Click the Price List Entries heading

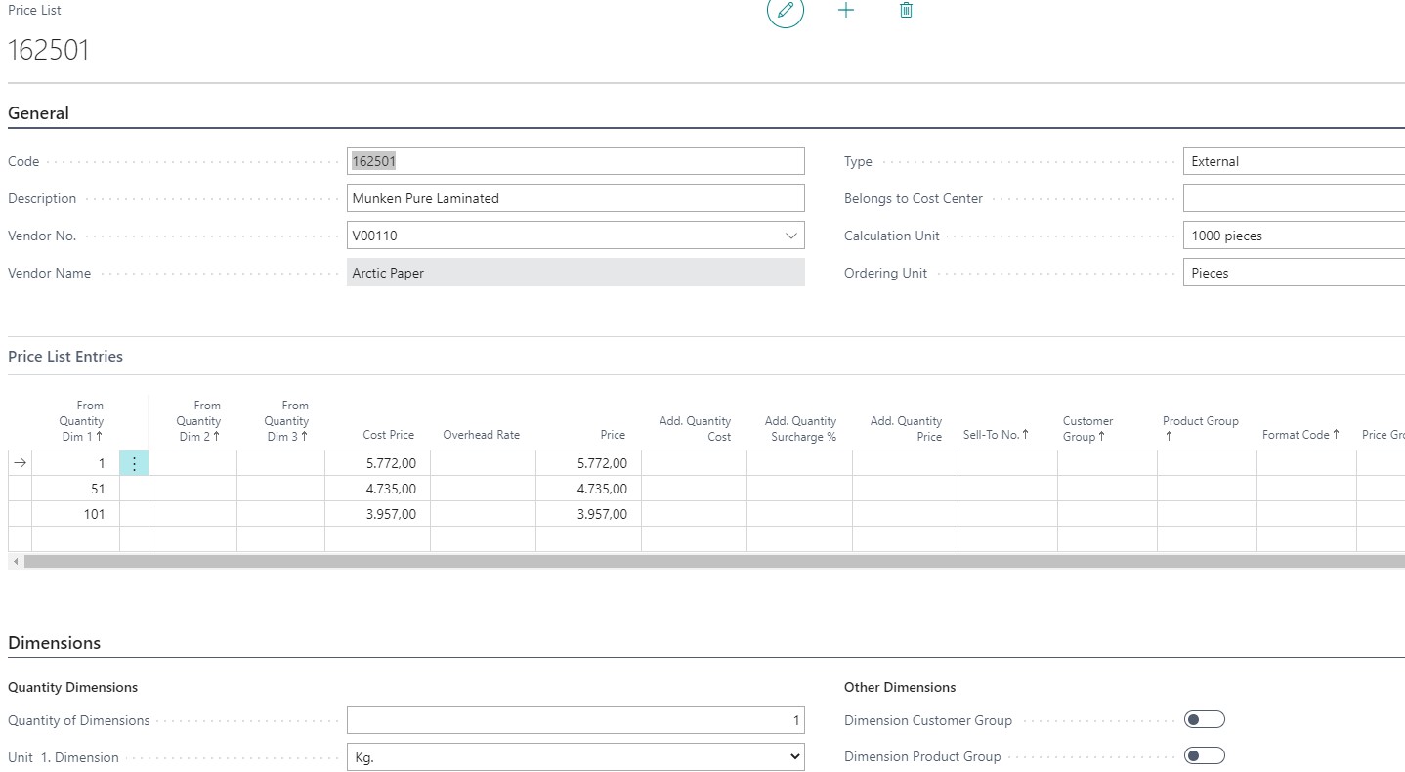(65, 357)
